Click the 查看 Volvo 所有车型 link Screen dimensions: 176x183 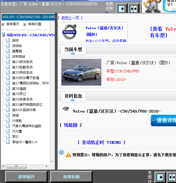[x=163, y=32]
